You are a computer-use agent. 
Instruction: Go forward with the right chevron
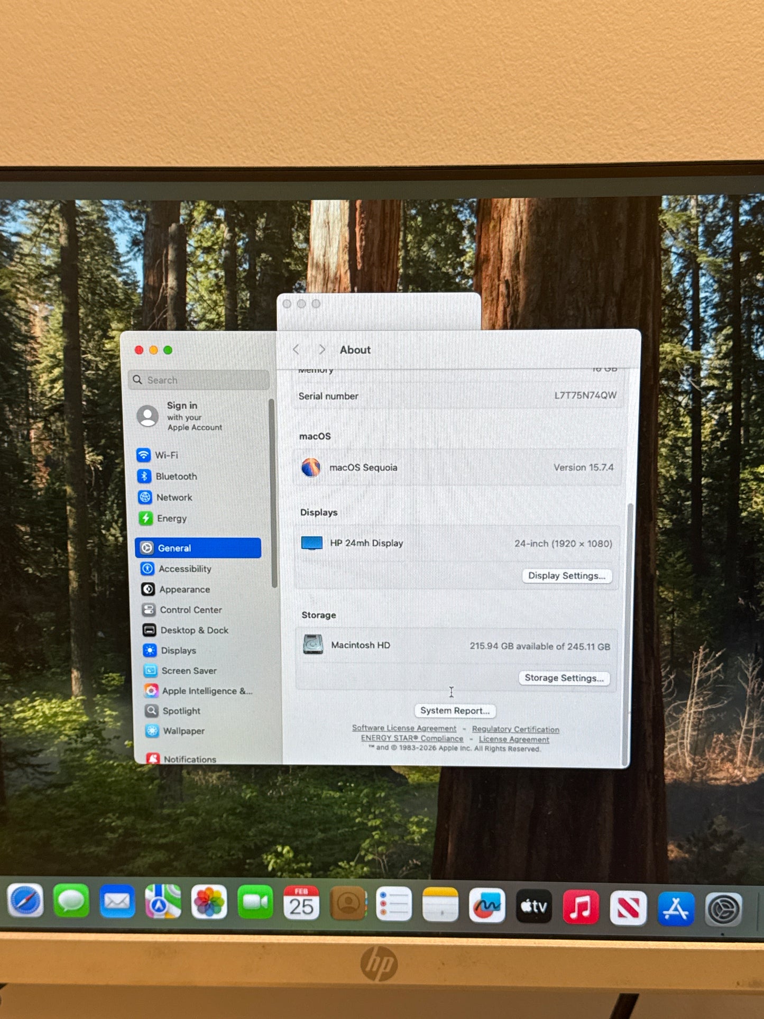coord(321,350)
